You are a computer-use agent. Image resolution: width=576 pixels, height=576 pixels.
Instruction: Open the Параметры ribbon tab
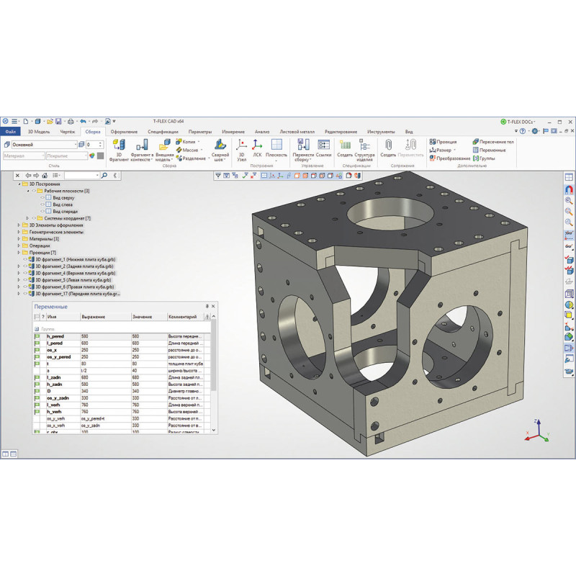(200, 132)
